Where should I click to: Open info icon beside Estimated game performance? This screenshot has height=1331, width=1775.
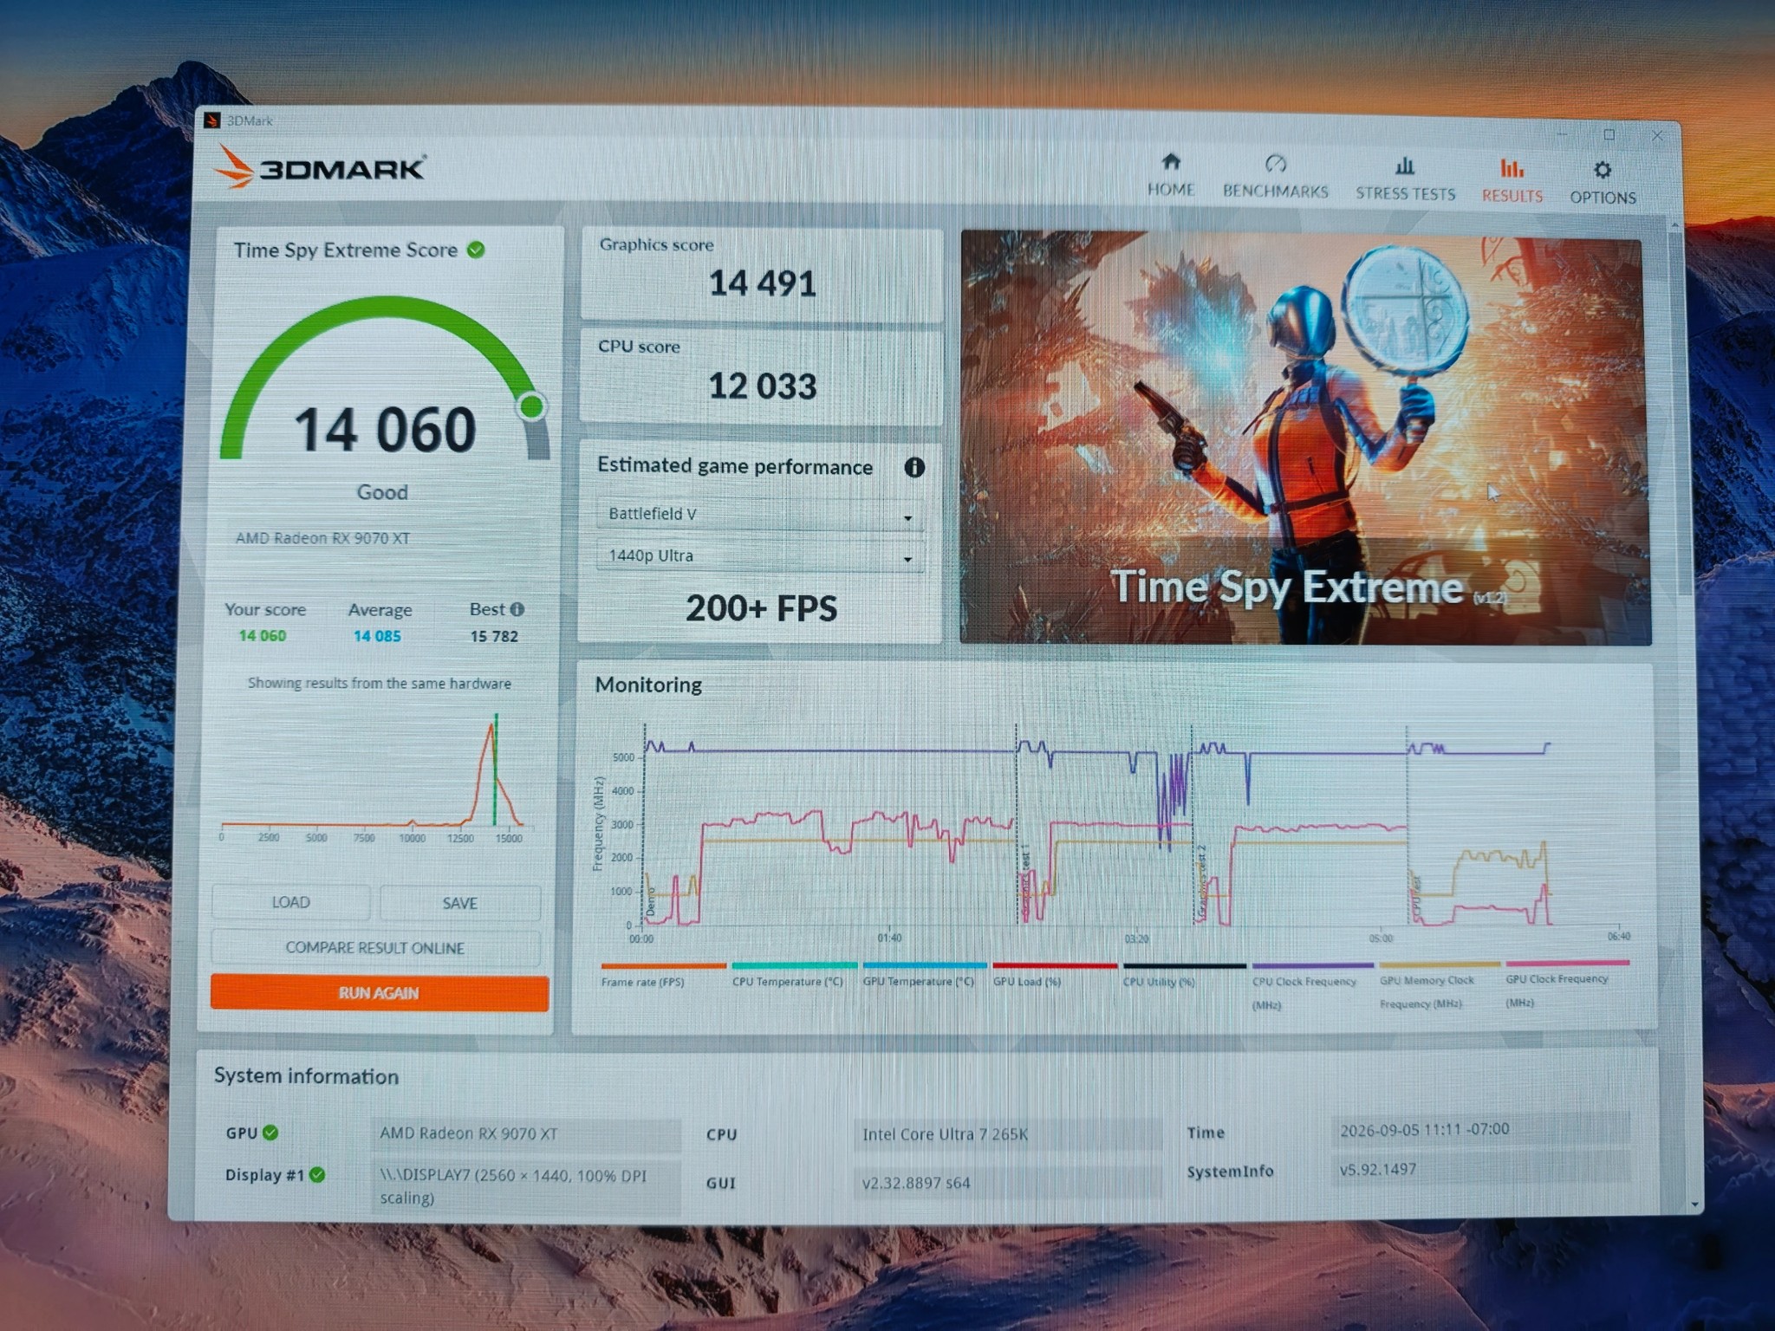[914, 468]
